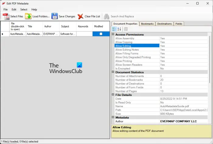Click the Save Changes floppy disk icon

pos(54,16)
